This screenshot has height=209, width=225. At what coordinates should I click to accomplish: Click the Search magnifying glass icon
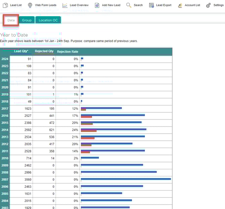coord(129,5)
